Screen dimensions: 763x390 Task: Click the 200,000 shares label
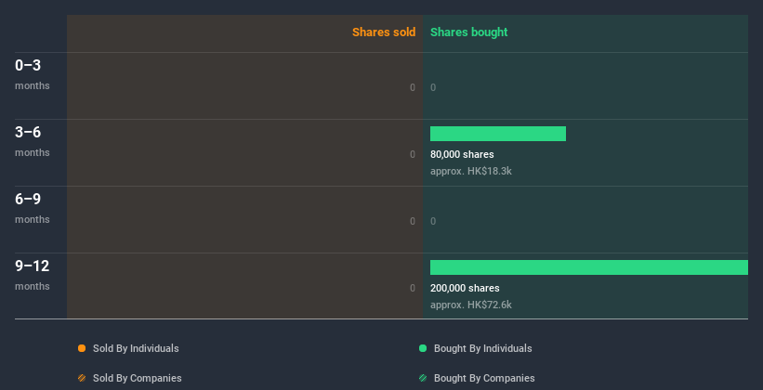pyautogui.click(x=465, y=289)
